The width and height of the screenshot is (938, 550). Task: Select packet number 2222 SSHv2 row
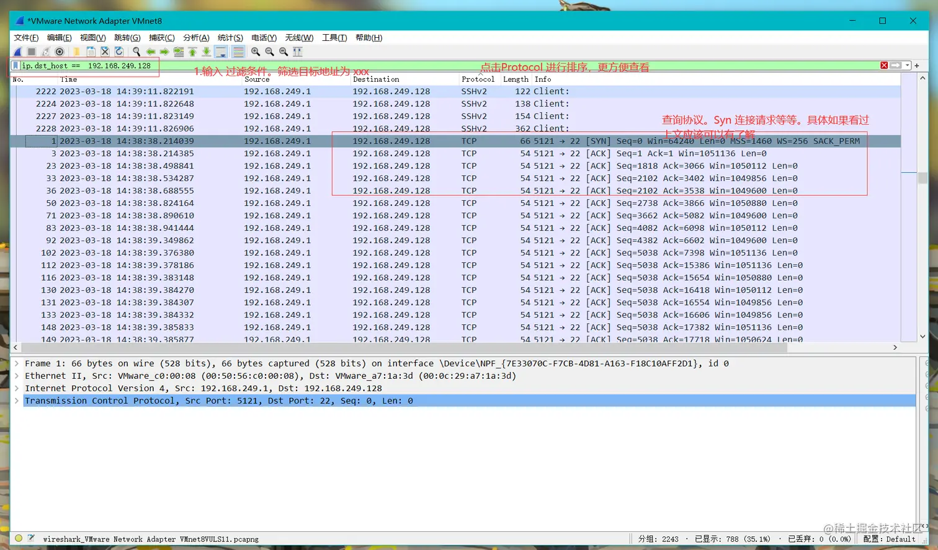click(456, 92)
